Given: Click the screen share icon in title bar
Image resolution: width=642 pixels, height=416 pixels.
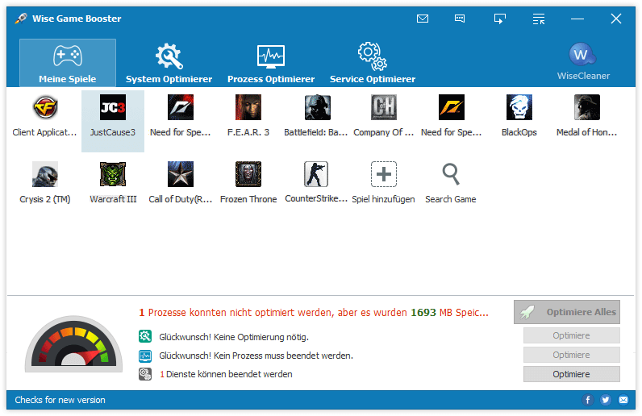Looking at the screenshot, I should 499,19.
